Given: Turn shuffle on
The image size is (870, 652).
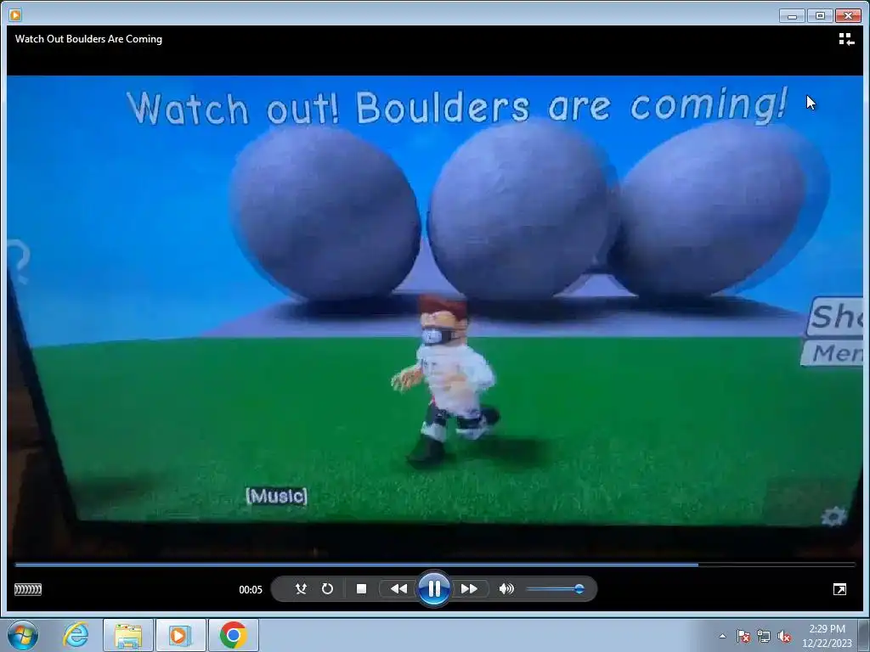Looking at the screenshot, I should tap(302, 589).
